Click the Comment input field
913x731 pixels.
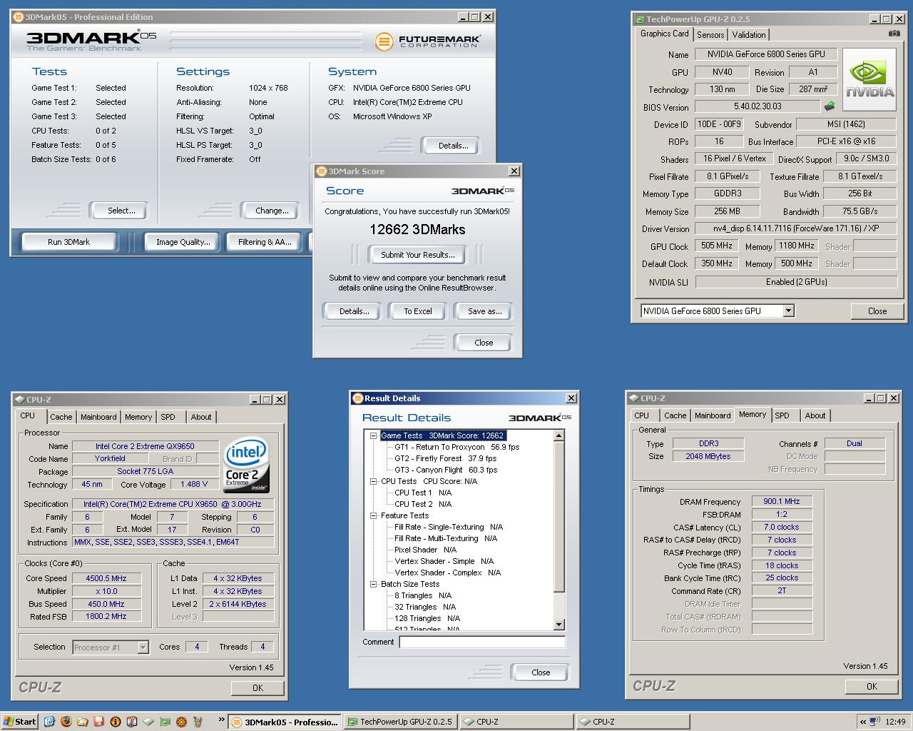[x=482, y=642]
